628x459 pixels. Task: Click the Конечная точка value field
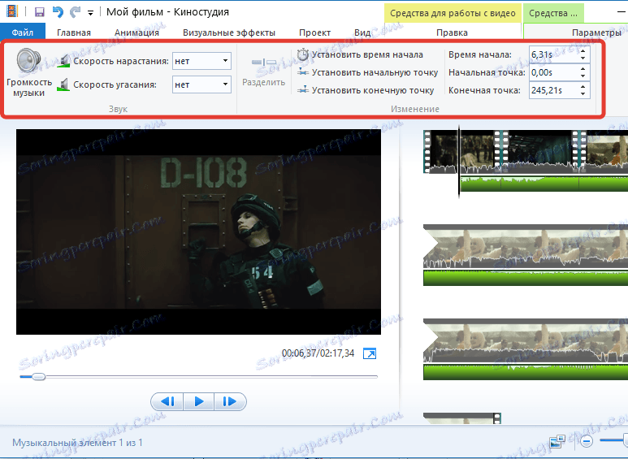tap(553, 90)
